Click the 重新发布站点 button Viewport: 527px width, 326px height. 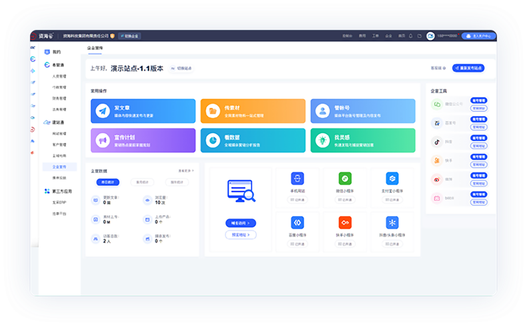coord(468,68)
